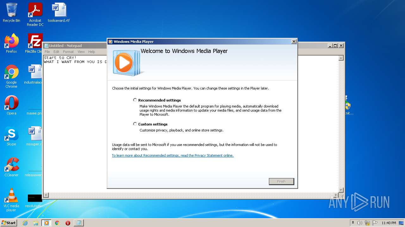Click Notepad horizontal scrollbar left arrow

coord(46,195)
